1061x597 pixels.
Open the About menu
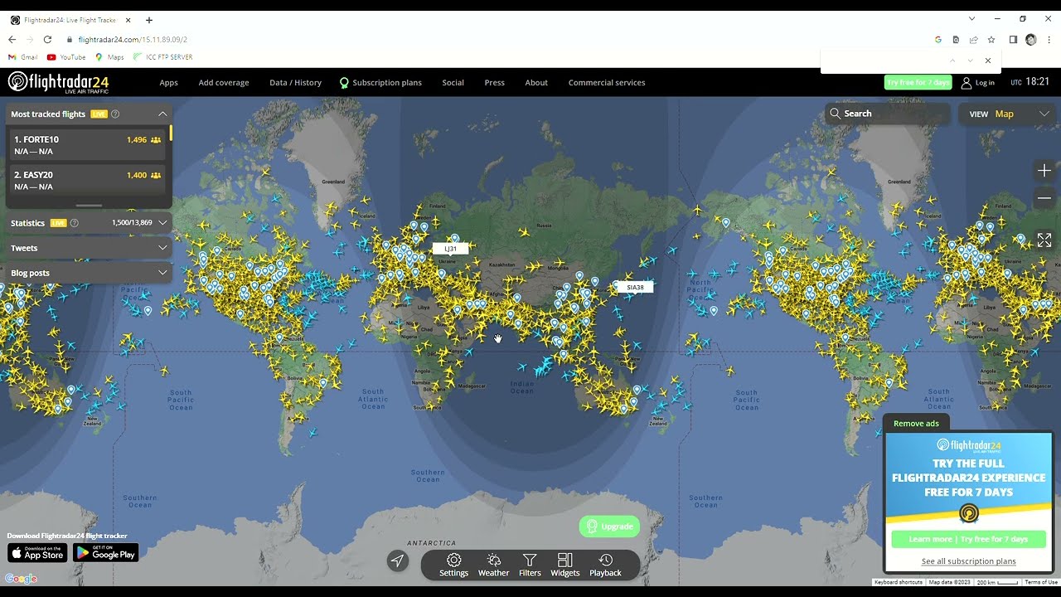(536, 82)
